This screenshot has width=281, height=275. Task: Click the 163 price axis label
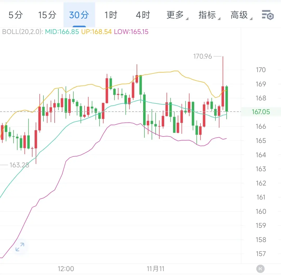[261, 169]
